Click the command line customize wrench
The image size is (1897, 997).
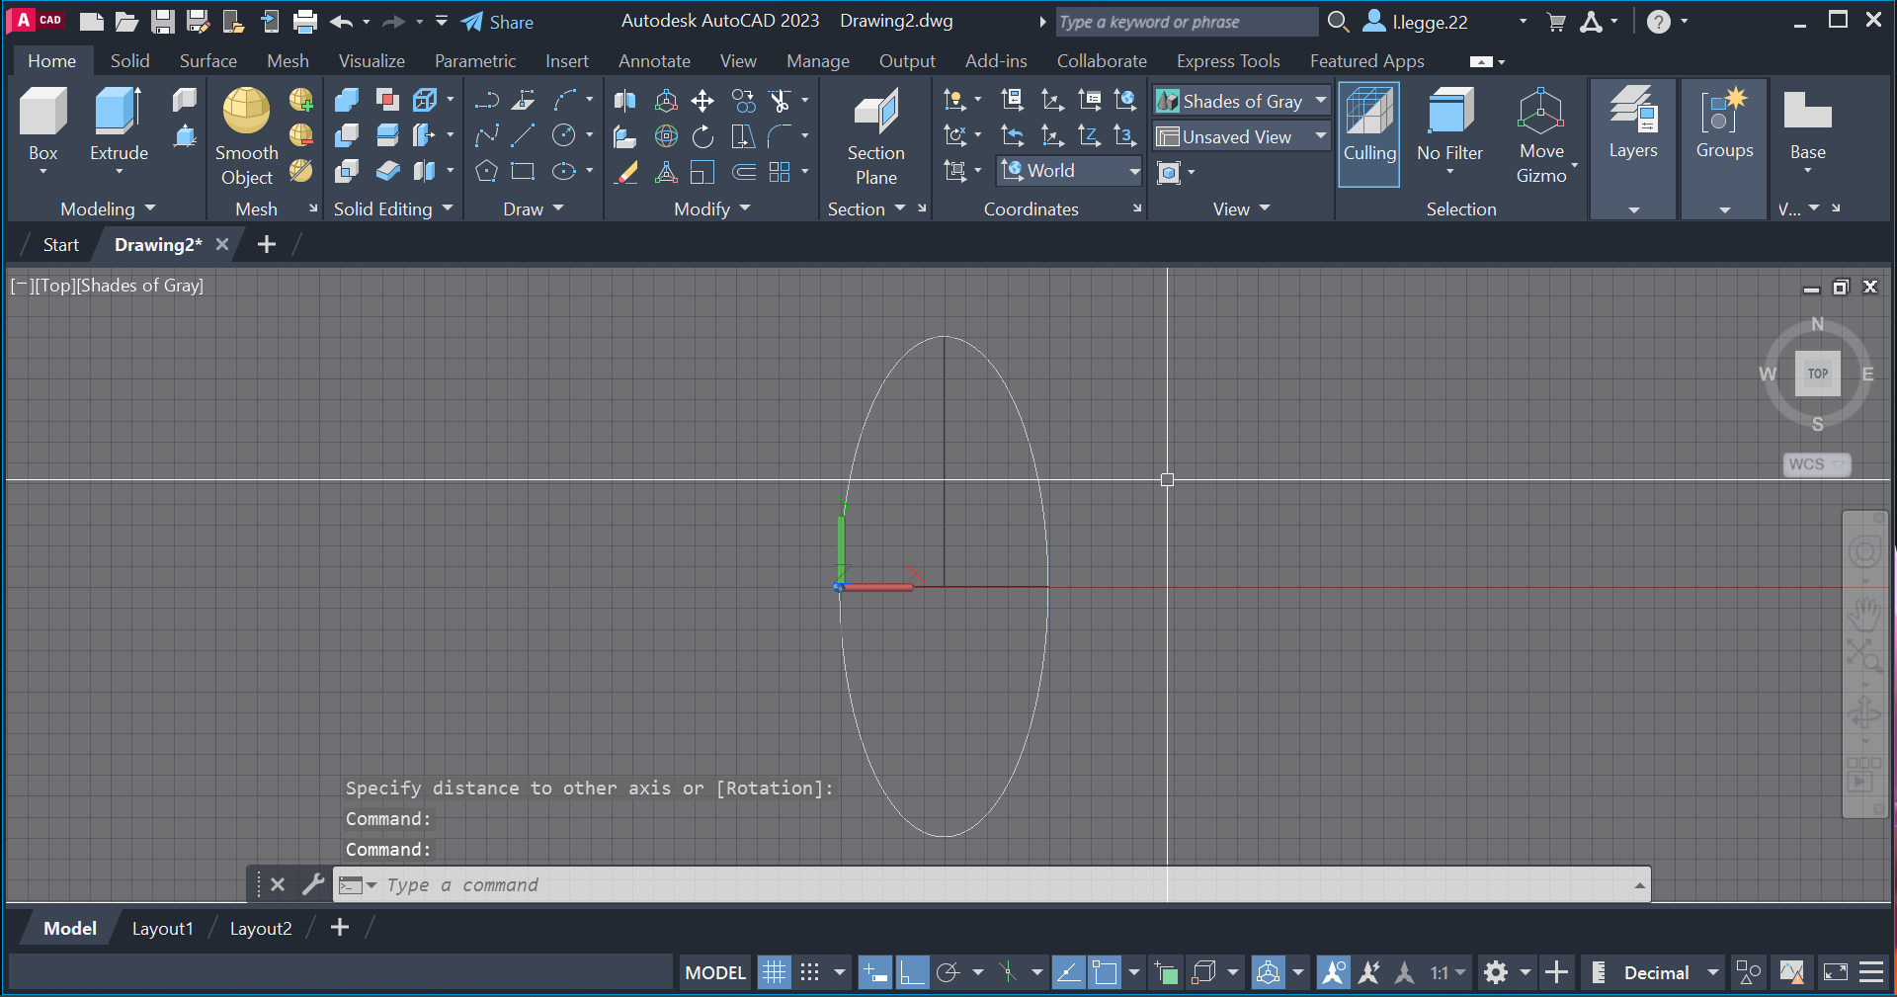pyautogui.click(x=313, y=884)
